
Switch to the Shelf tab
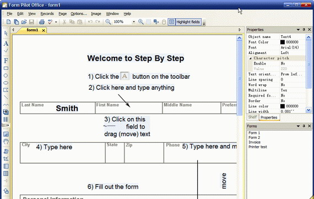pos(252,117)
